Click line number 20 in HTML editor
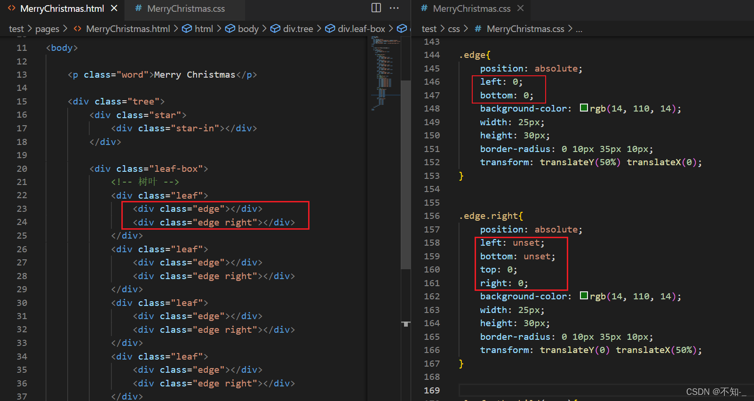This screenshot has width=754, height=401. coord(22,168)
